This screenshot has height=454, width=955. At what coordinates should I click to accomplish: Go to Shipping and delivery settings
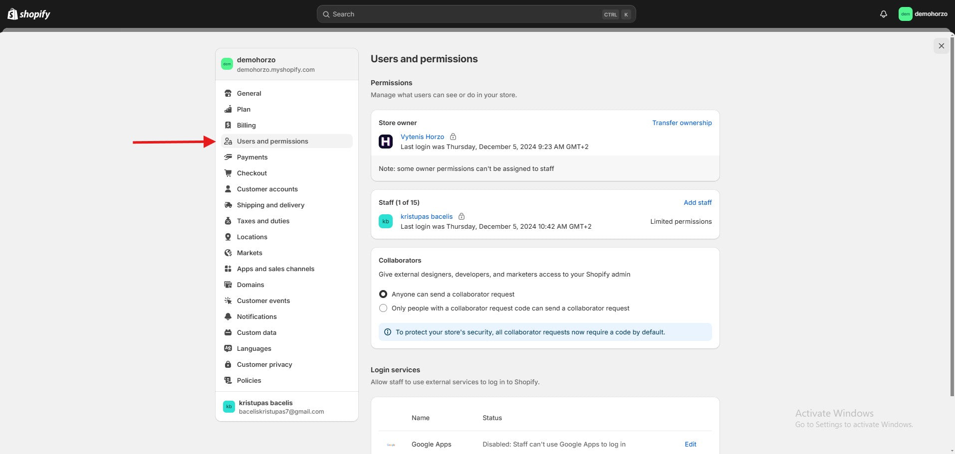click(x=270, y=205)
